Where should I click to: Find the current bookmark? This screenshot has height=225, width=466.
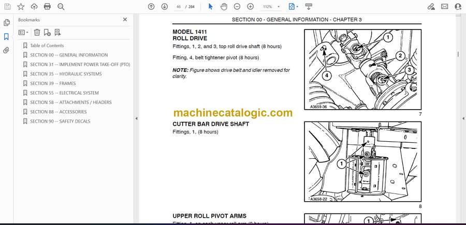[x=57, y=33]
